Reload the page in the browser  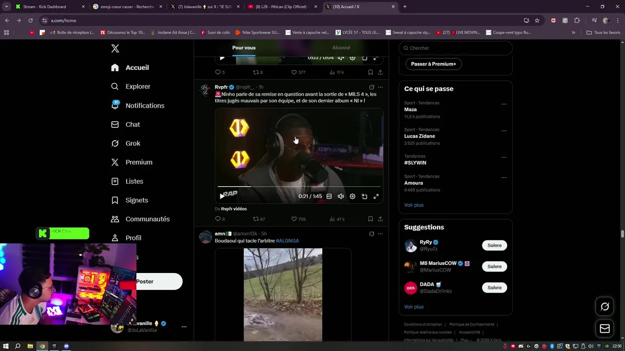click(30, 20)
